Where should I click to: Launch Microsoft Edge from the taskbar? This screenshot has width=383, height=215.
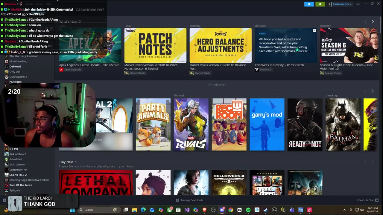click(143, 210)
